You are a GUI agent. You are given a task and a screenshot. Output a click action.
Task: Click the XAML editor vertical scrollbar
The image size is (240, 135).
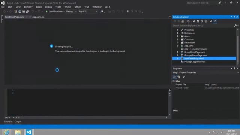169,104
